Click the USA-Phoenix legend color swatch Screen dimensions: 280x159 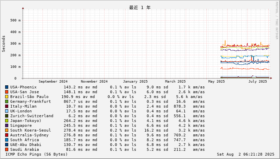click(x=7, y=87)
